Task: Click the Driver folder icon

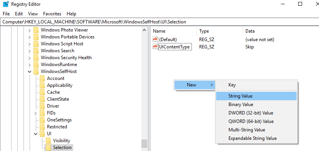Action: click(x=42, y=106)
